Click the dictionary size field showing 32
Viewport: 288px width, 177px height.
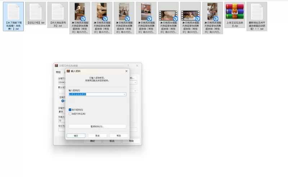coord(62,121)
